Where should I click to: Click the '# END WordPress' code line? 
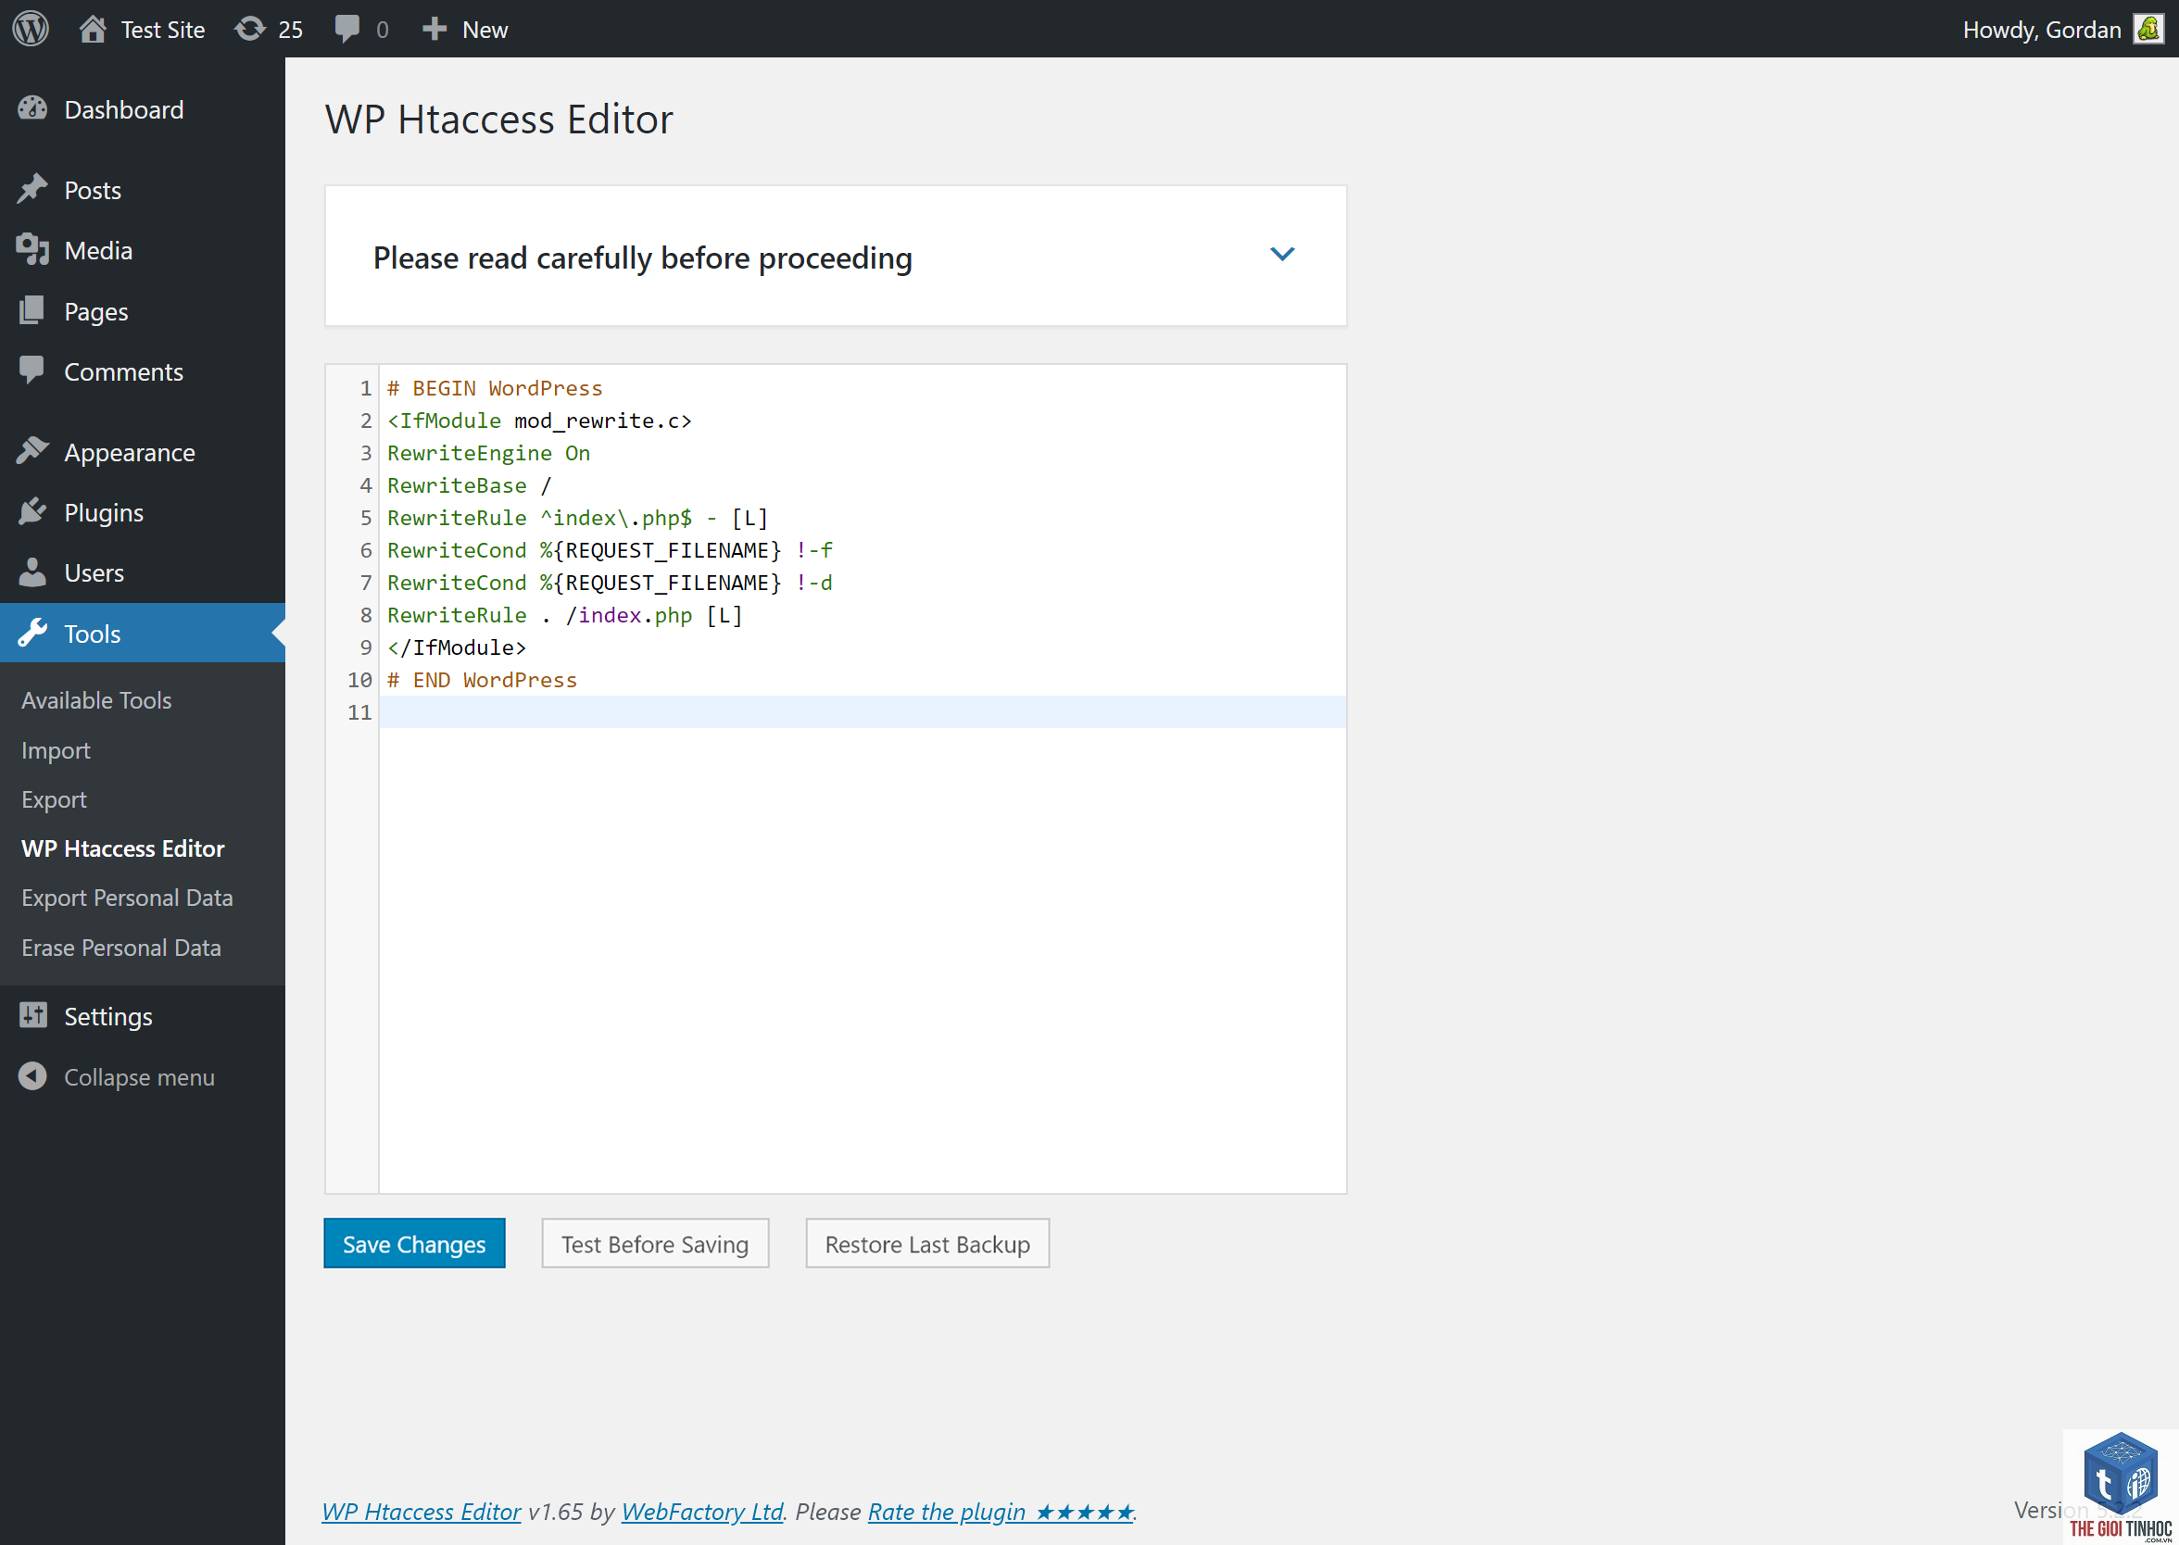point(482,679)
